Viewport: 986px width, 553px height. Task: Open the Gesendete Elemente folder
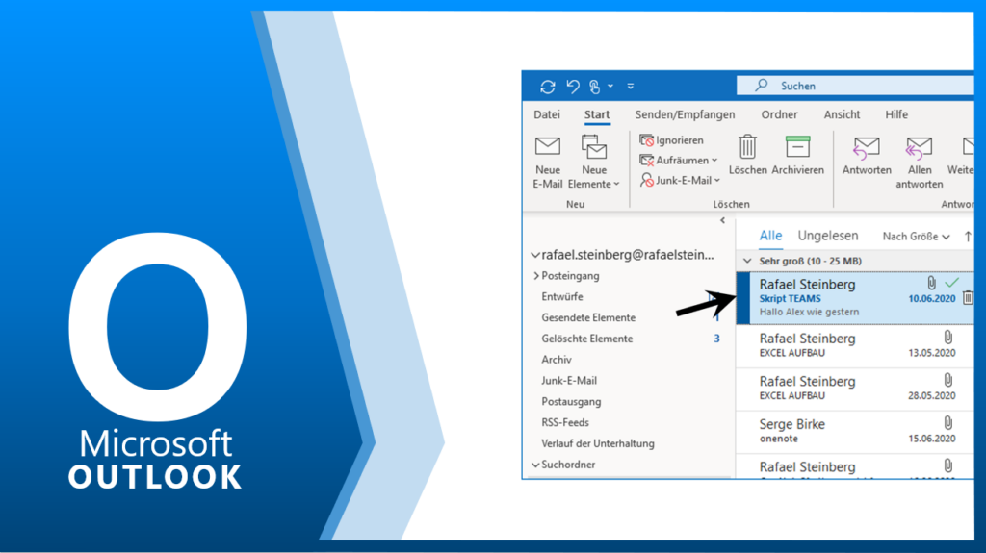[x=588, y=318]
